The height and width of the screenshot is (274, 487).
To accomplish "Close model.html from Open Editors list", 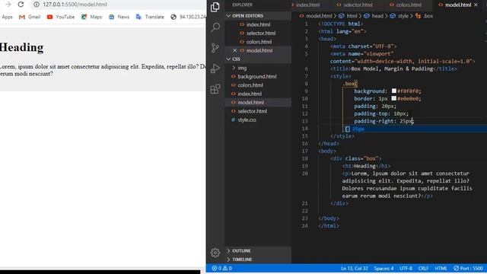I will 235,50.
